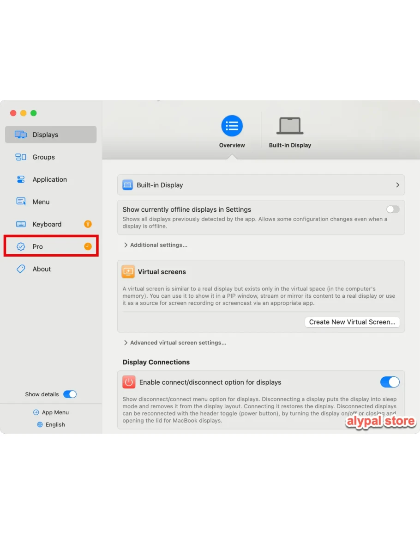Open the App Menu link
The height and width of the screenshot is (534, 420).
(x=51, y=412)
